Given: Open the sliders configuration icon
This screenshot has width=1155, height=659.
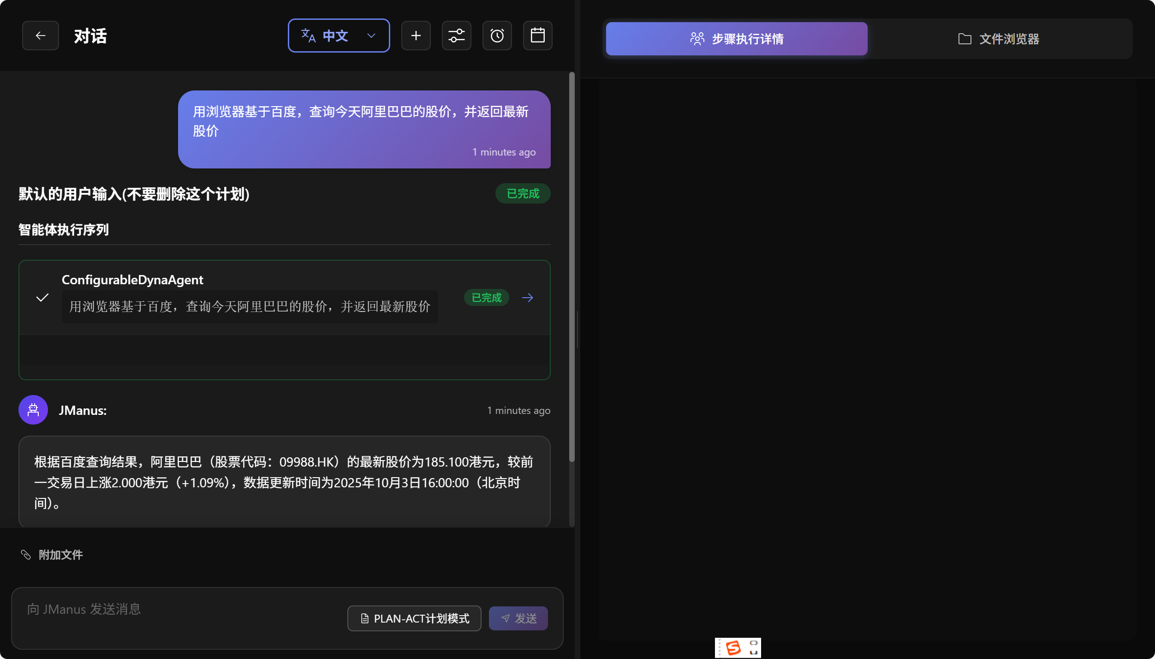Looking at the screenshot, I should click(x=456, y=36).
